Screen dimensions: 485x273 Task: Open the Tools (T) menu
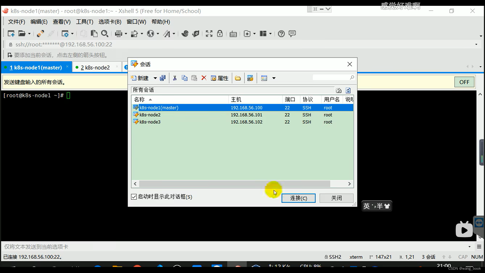(x=85, y=22)
